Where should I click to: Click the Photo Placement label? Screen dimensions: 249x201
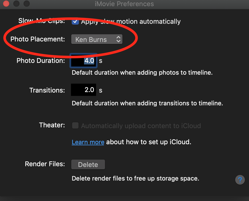38,39
